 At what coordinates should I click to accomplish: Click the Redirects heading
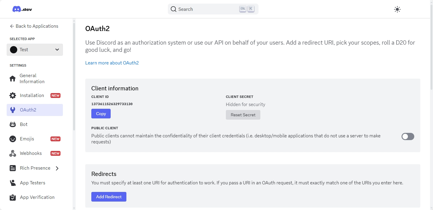tap(104, 174)
